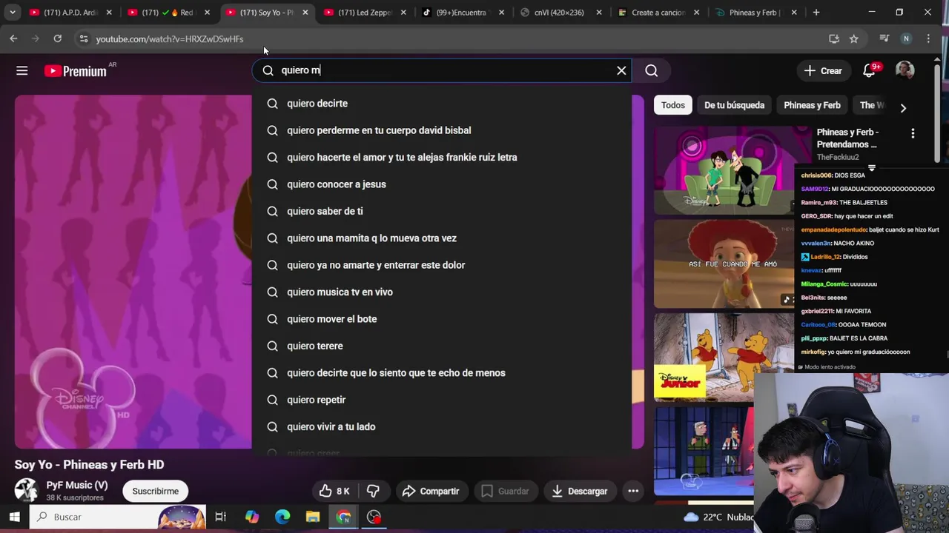Select suggestion 'quiero decirte'
This screenshot has width=949, height=533.
441,104
